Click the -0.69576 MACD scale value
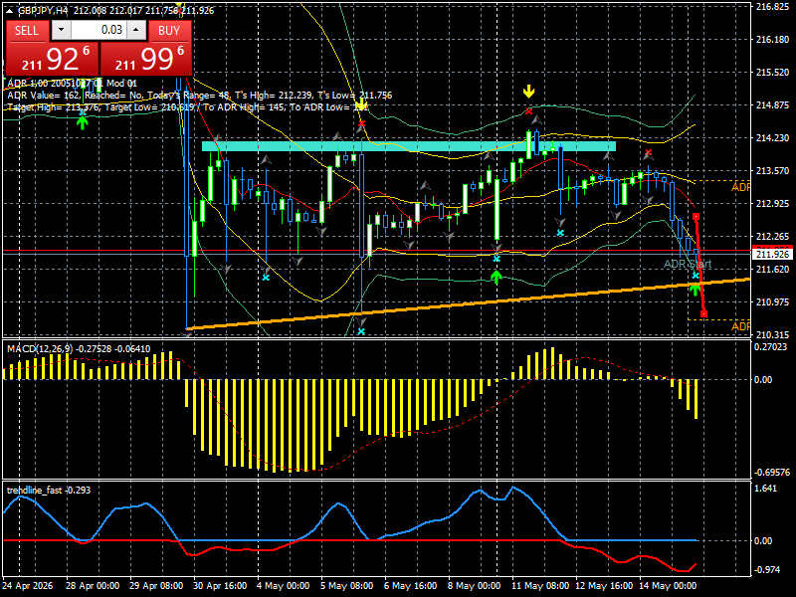 772,472
